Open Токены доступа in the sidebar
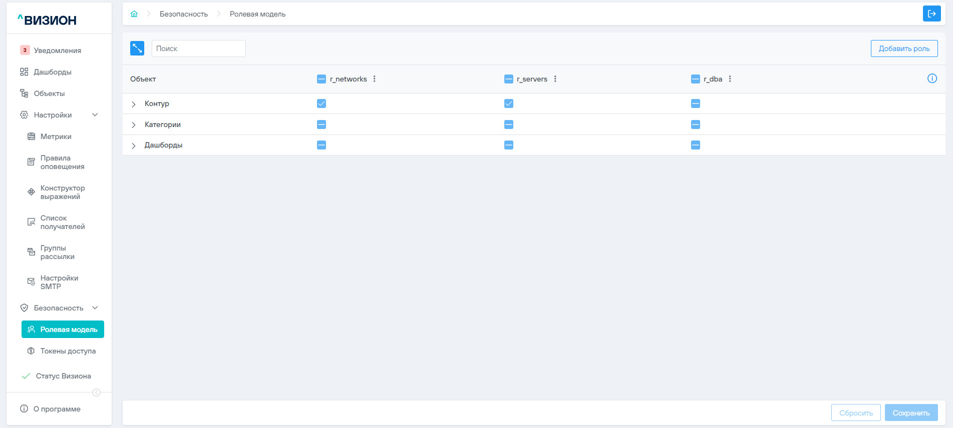This screenshot has height=428, width=953. 68,351
